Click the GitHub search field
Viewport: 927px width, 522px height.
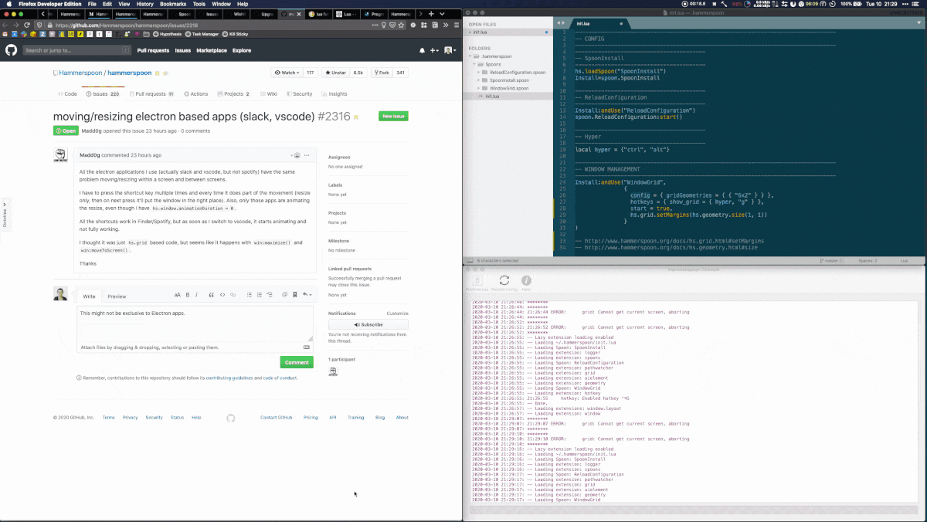(76, 50)
